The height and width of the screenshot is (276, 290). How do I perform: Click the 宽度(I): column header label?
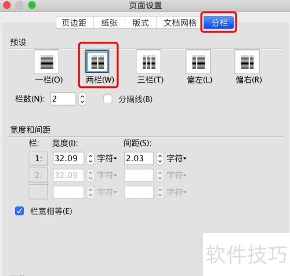click(65, 143)
